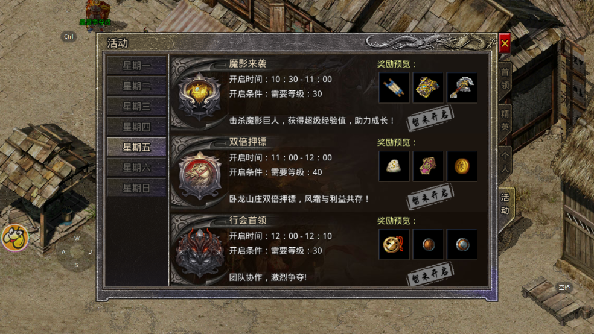Click the white stone reward in 双倍押镖

394,166
